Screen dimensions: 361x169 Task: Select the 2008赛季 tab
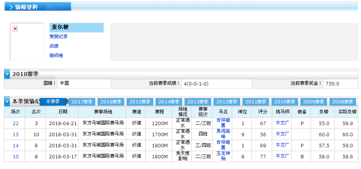pyautogui.click(x=342, y=102)
